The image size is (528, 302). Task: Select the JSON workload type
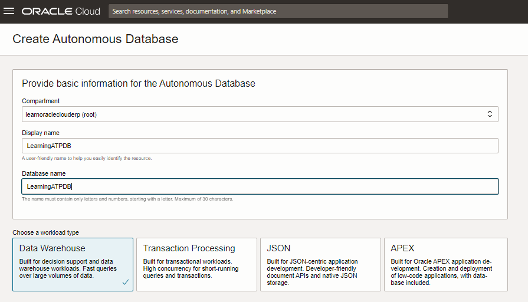click(320, 265)
